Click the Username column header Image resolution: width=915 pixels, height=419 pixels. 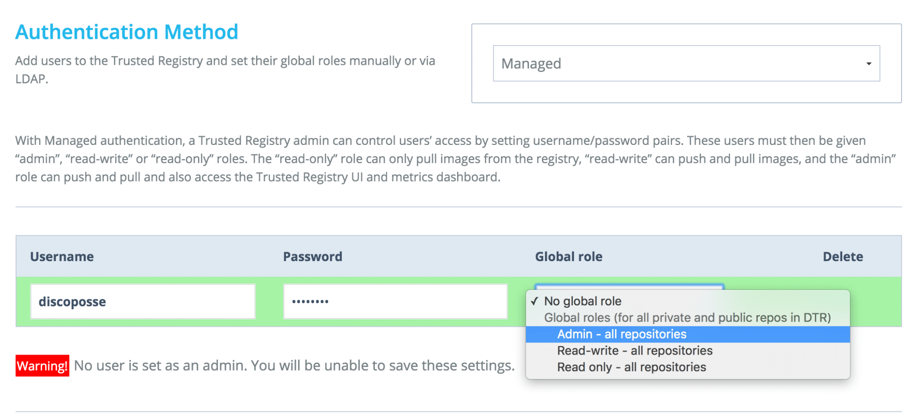pos(62,257)
